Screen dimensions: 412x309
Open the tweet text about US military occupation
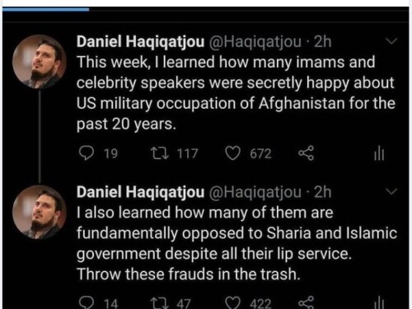(236, 93)
